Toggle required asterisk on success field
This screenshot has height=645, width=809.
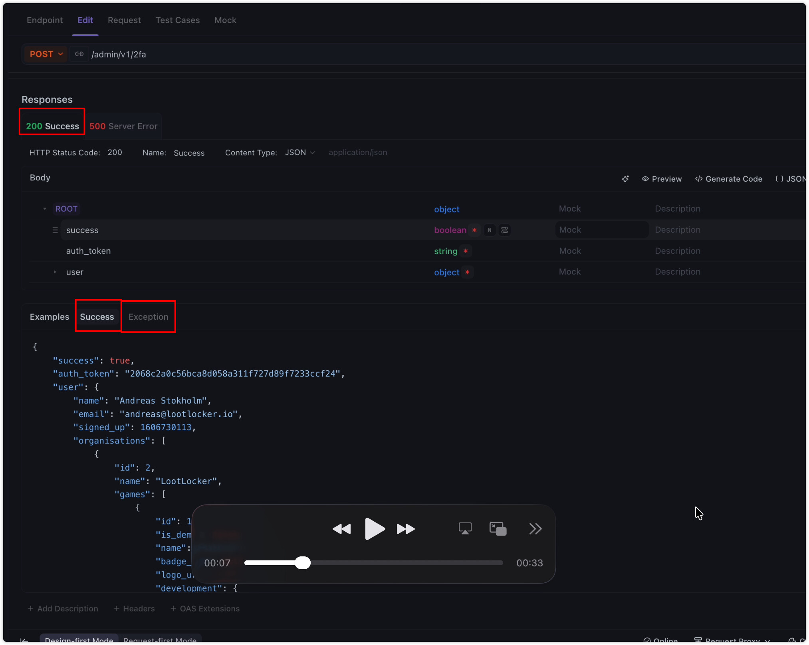pos(474,230)
